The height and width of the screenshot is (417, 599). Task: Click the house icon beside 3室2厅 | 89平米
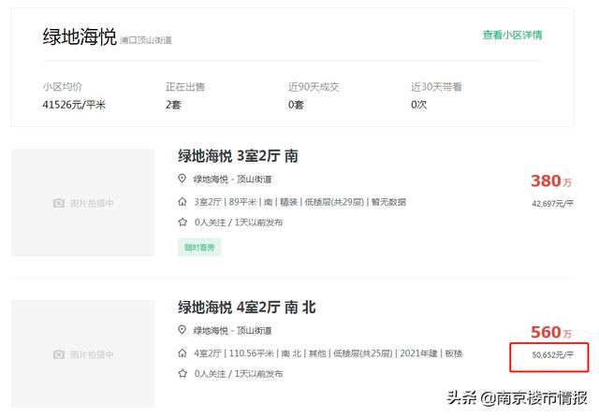[x=183, y=201]
